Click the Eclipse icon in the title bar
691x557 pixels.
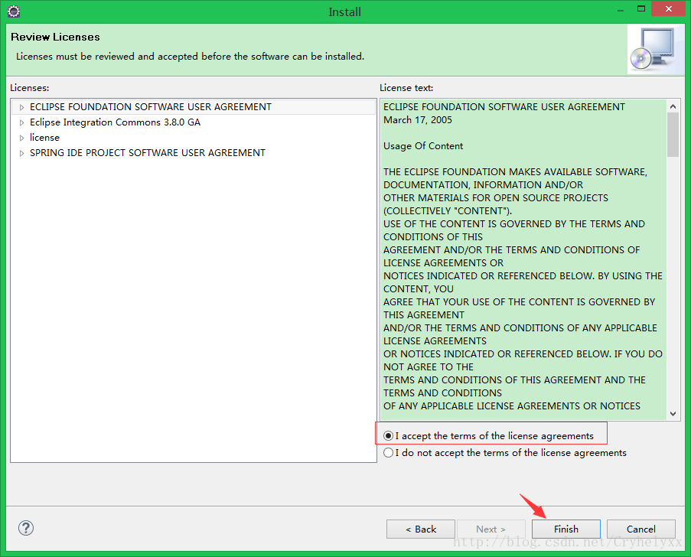pos(14,11)
